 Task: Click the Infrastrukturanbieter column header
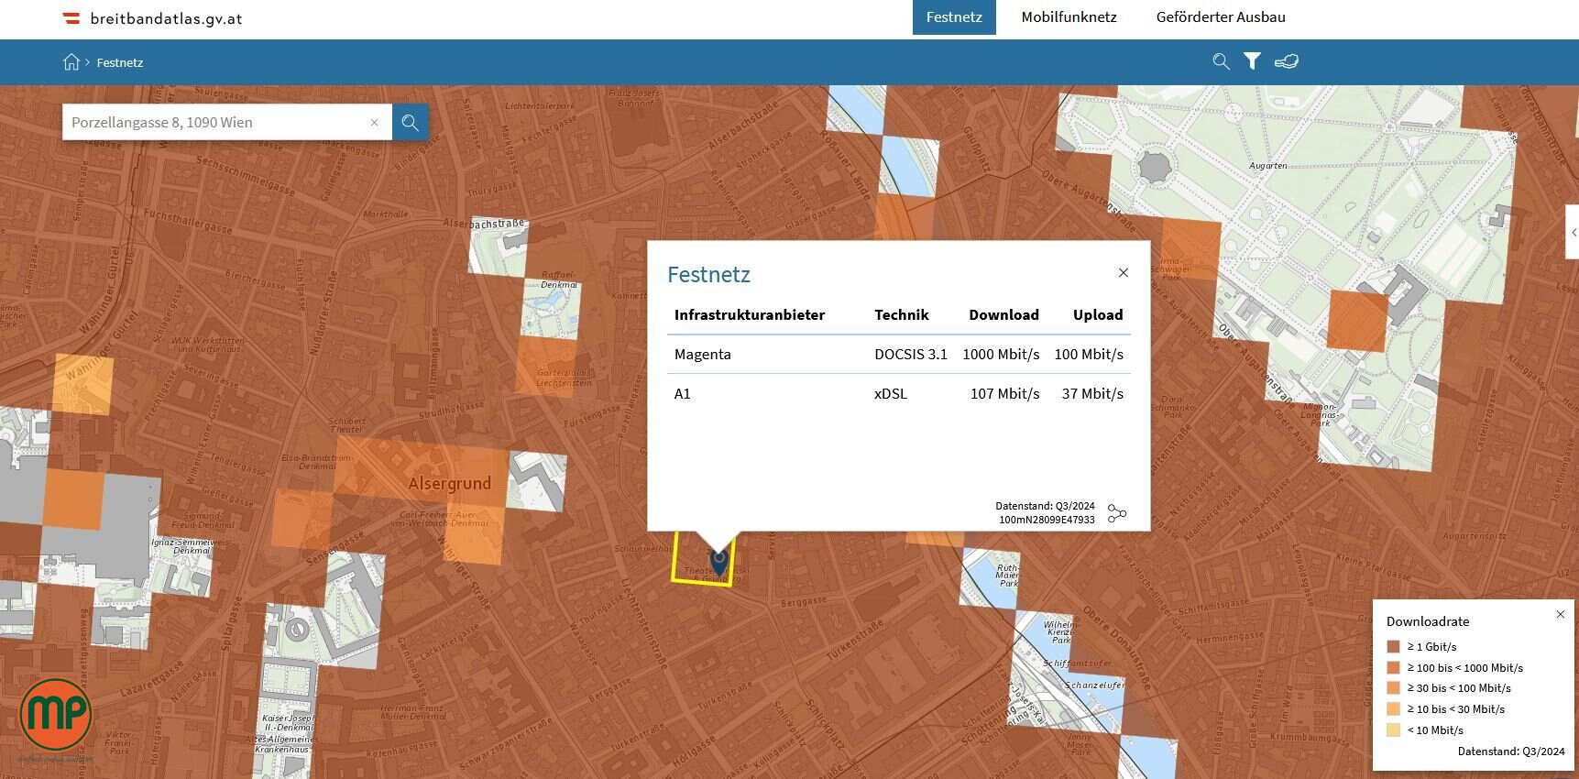click(x=750, y=314)
